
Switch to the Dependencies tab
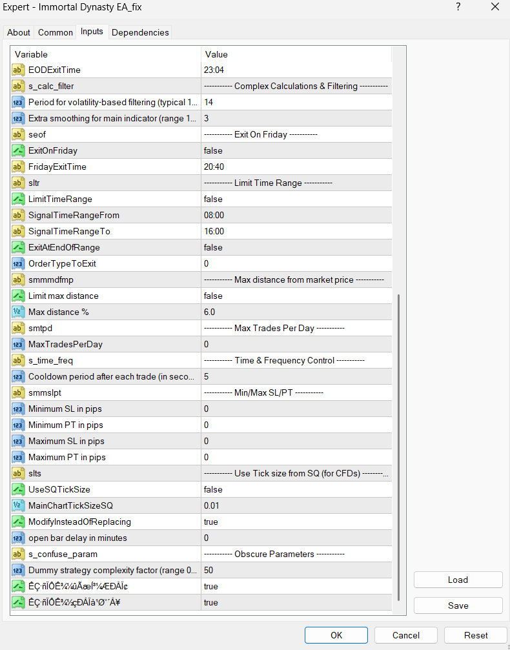click(140, 32)
